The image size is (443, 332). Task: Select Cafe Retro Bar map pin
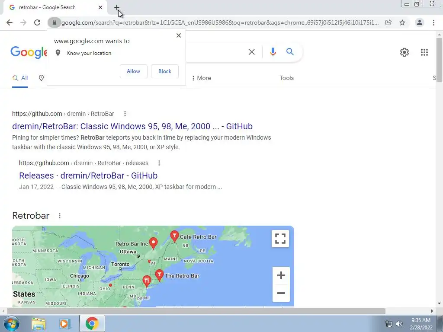[x=174, y=236]
